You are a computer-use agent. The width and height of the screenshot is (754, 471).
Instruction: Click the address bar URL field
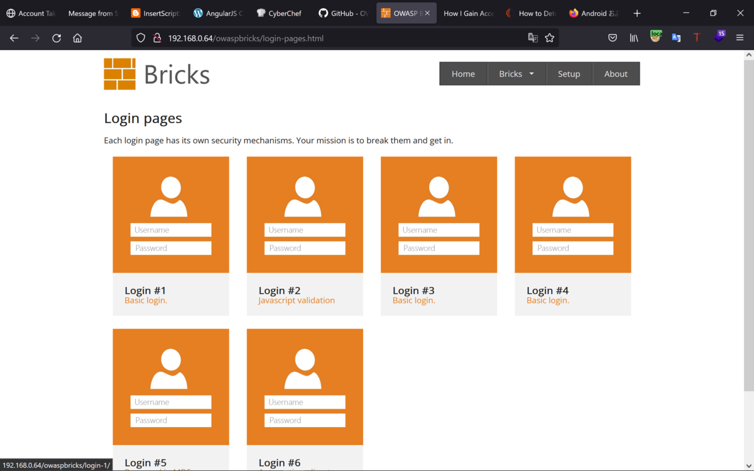click(x=346, y=38)
